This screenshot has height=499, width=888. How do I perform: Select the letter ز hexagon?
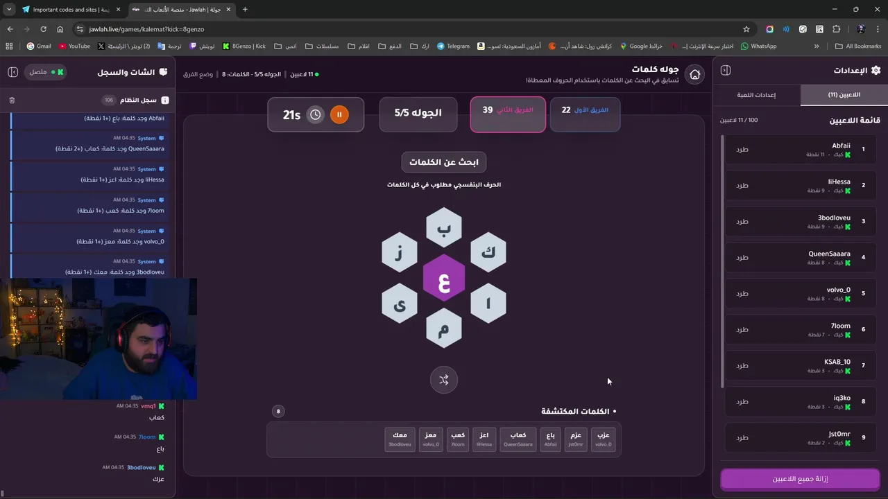[x=400, y=252]
